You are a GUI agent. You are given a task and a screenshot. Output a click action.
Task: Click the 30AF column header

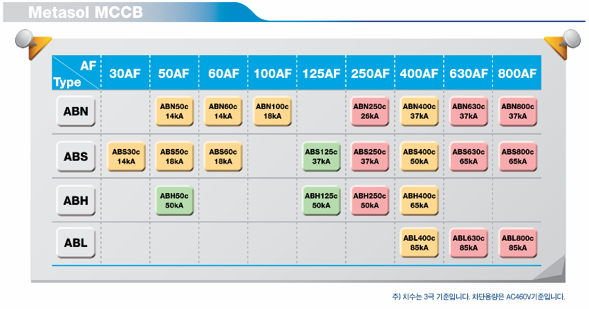tap(125, 73)
